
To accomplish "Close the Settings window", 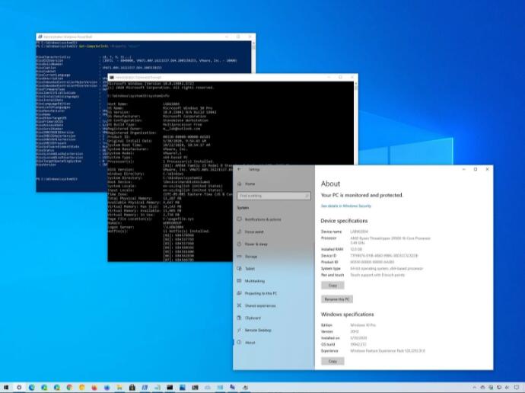I will point(487,169).
